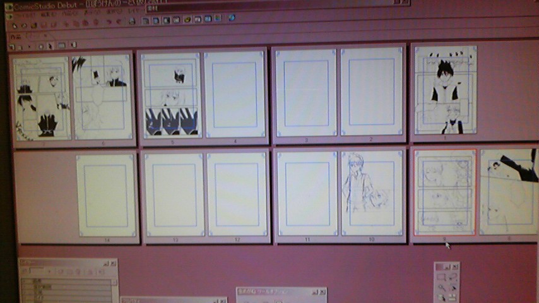Click the yellow eraser-like icon in the toolbar
Screen dimensions: 539x303
(x=187, y=20)
